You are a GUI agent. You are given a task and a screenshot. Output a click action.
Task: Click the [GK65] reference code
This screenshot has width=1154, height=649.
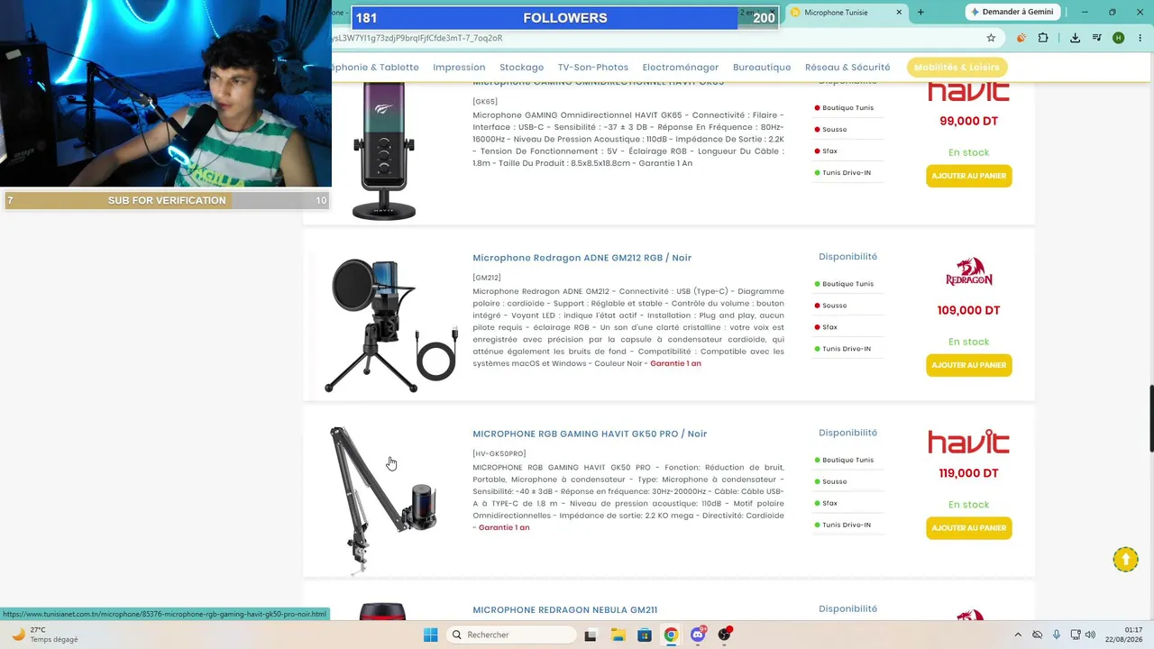(x=485, y=101)
